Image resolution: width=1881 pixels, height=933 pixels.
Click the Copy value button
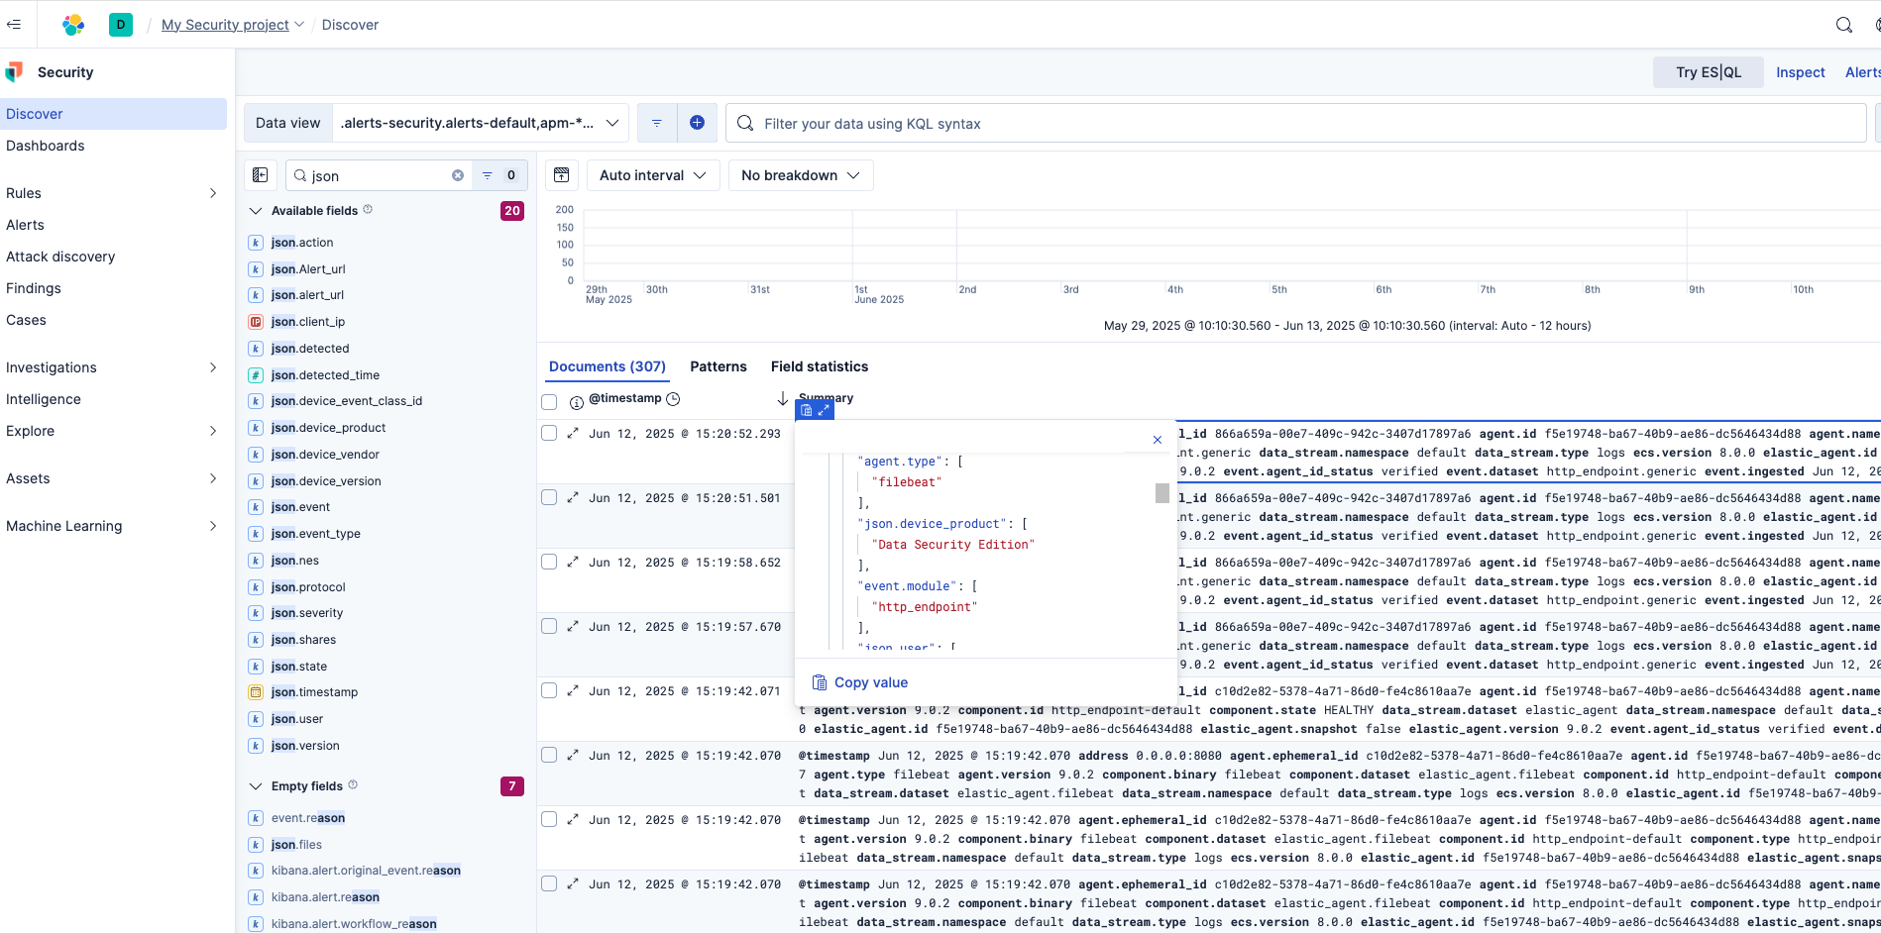coord(860,682)
